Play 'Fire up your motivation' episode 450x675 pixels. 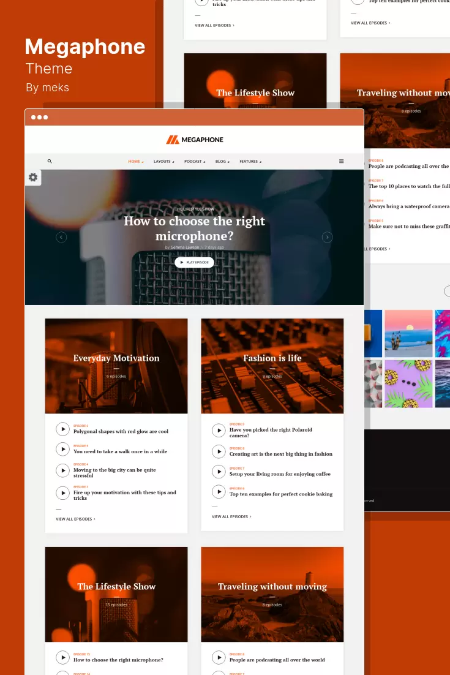point(63,493)
